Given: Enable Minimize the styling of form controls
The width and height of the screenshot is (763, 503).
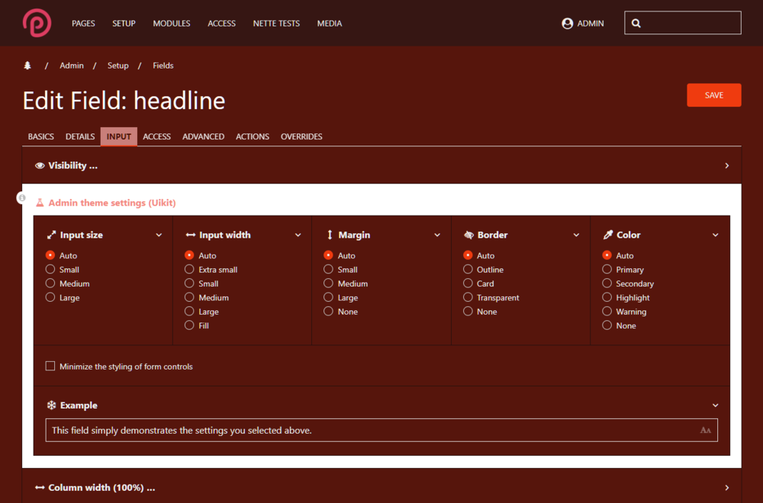Looking at the screenshot, I should pos(50,367).
